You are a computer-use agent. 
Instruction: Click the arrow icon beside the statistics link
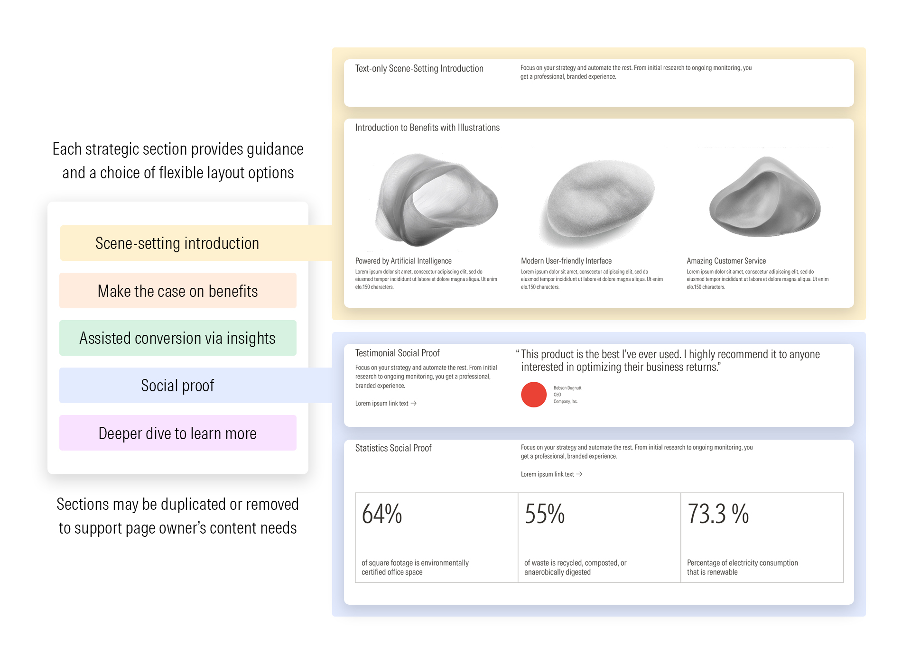click(x=579, y=474)
